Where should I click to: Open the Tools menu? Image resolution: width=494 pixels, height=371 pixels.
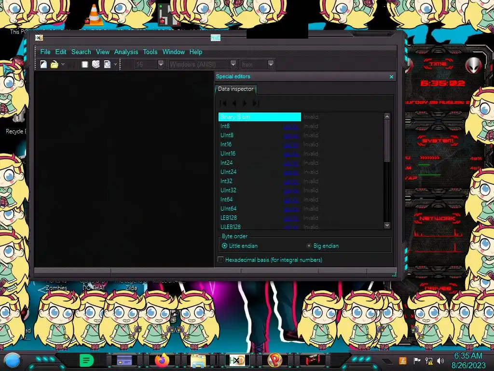150,52
